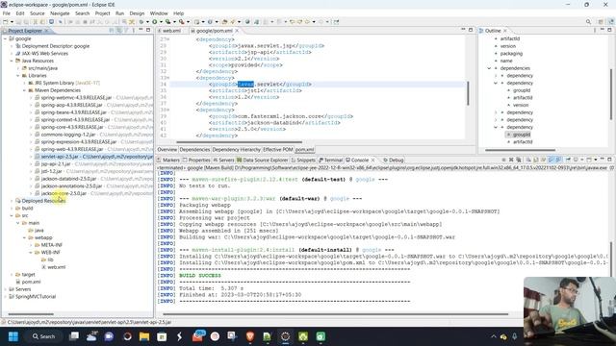Click the Outline vertical scrollbar
Screen dimensions: 616x346
(610, 94)
